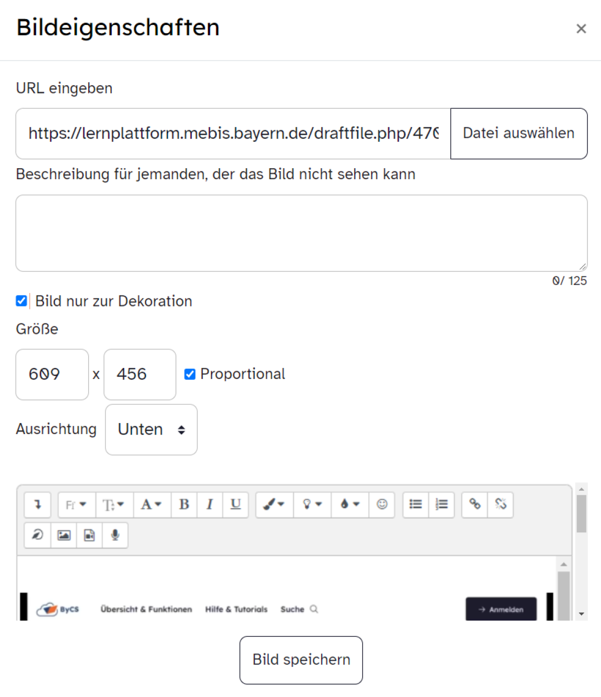This screenshot has width=601, height=697.
Task: Toggle the Bild nur zur Dekoration checkbox
Action: pyautogui.click(x=22, y=301)
